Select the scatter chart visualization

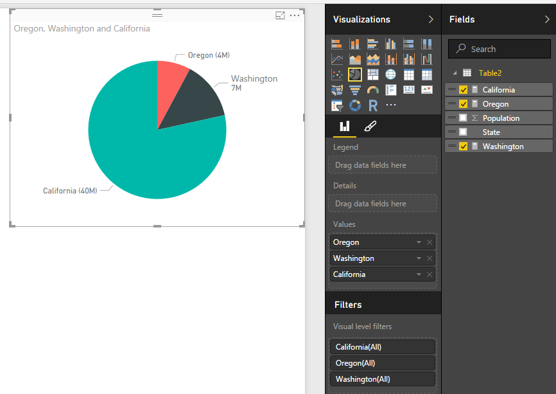coord(337,75)
